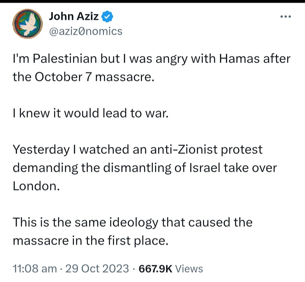305x282 pixels.
Task: Click the word Views beside the count
Action: point(189,268)
